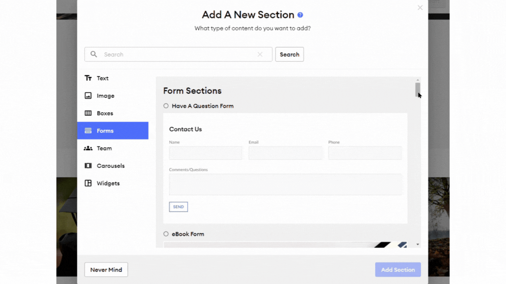Expand the scrollbar down arrow

point(417,244)
